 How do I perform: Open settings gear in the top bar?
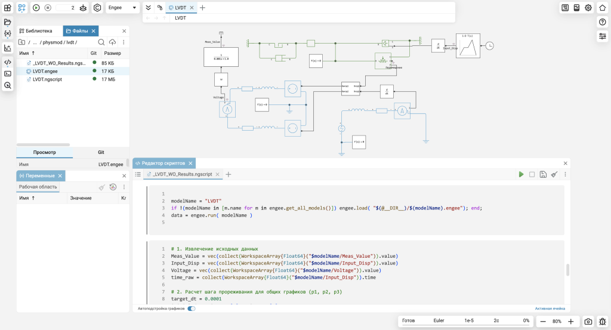588,8
